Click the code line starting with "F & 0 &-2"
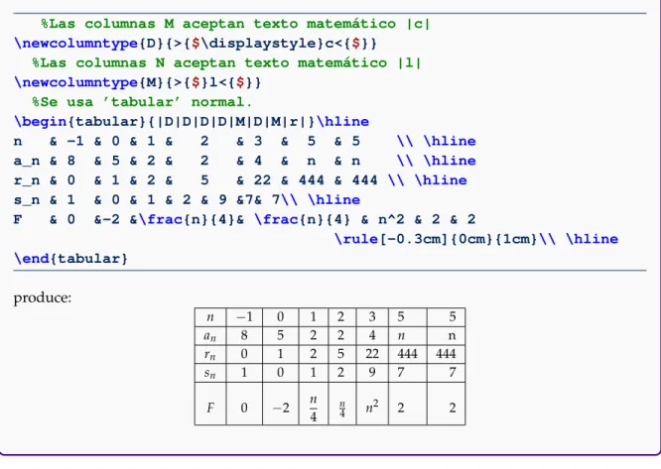This screenshot has width=661, height=469. [x=244, y=219]
